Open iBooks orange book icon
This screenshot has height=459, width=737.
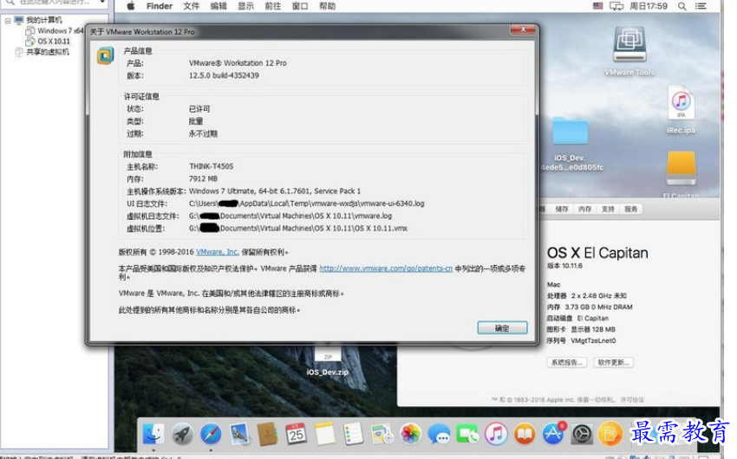[x=525, y=434]
